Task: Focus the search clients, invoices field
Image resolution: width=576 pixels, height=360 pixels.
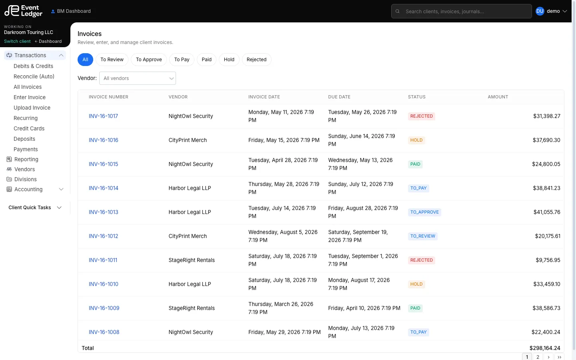Action: click(461, 11)
